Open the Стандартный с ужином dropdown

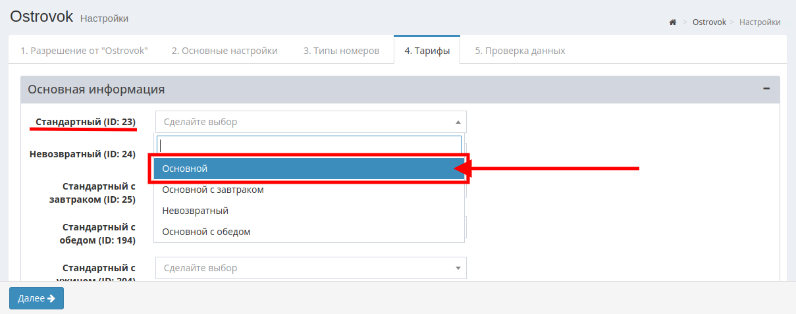coord(311,268)
